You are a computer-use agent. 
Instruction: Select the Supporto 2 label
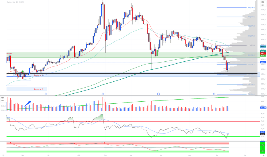[x=38, y=89]
